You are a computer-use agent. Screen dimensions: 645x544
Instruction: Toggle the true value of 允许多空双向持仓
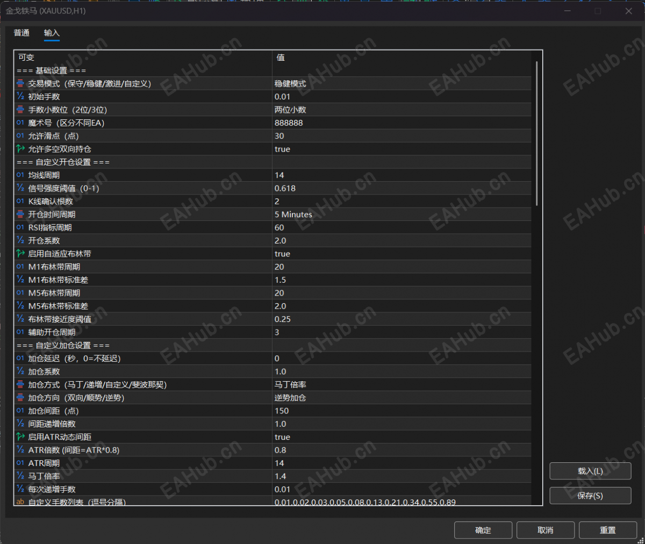coord(402,149)
